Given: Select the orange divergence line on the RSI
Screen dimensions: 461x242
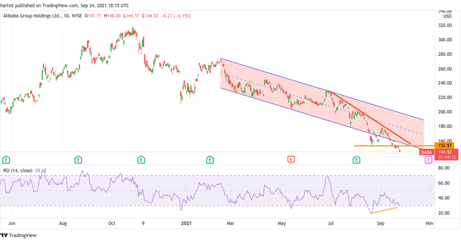Looking at the screenshot, I should tap(384, 210).
